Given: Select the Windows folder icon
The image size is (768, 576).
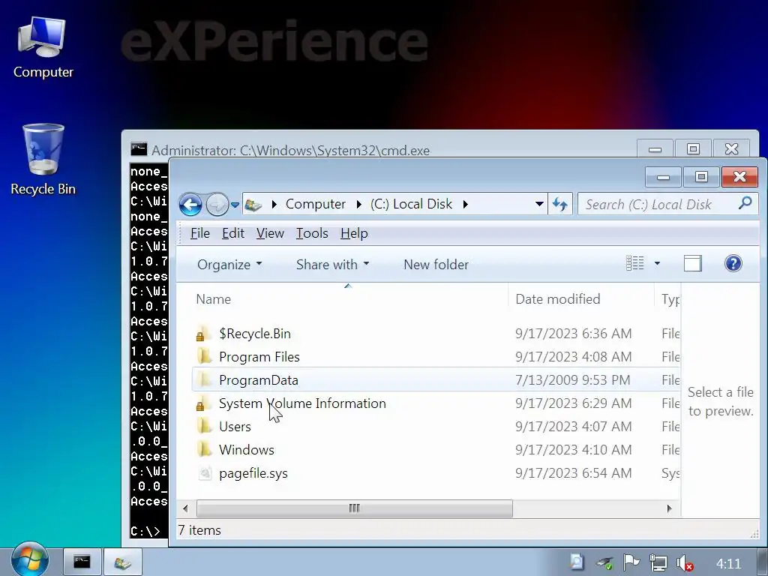Looking at the screenshot, I should (204, 450).
